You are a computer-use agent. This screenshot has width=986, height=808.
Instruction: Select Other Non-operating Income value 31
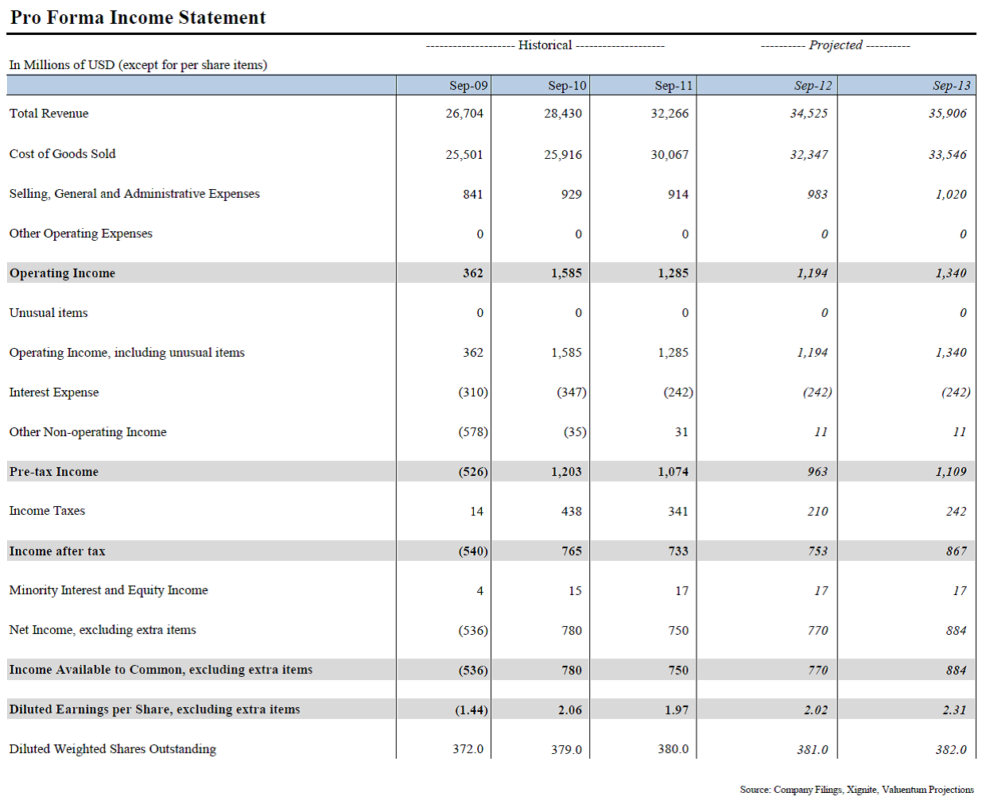tap(682, 432)
